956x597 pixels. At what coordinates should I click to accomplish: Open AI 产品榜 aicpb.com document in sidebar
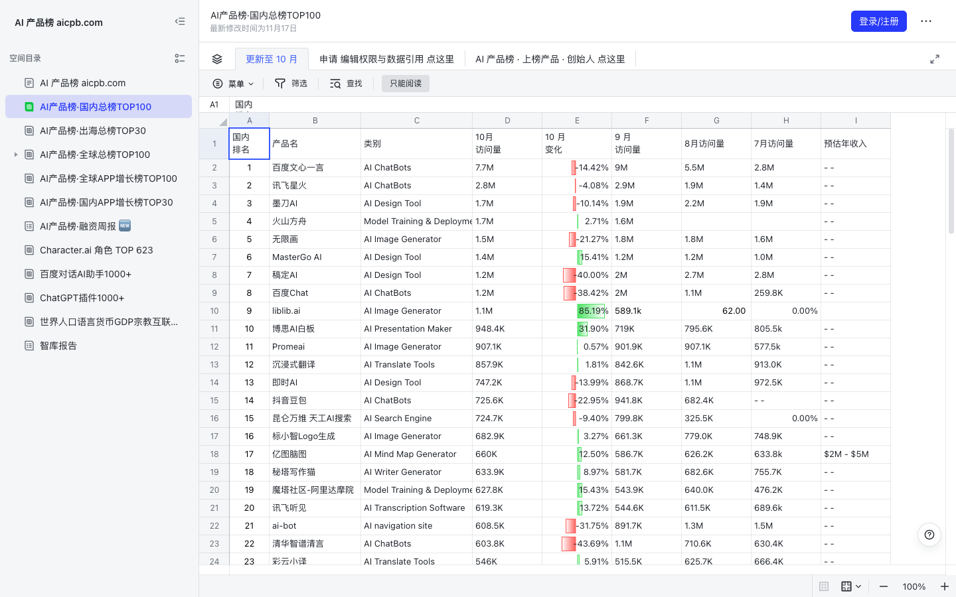(98, 83)
